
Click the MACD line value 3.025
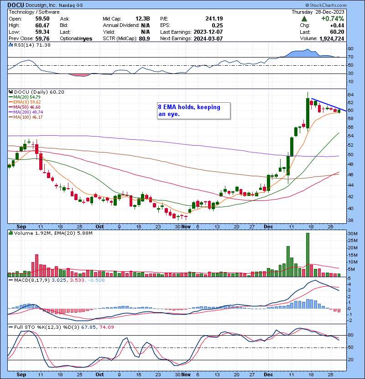click(59, 280)
